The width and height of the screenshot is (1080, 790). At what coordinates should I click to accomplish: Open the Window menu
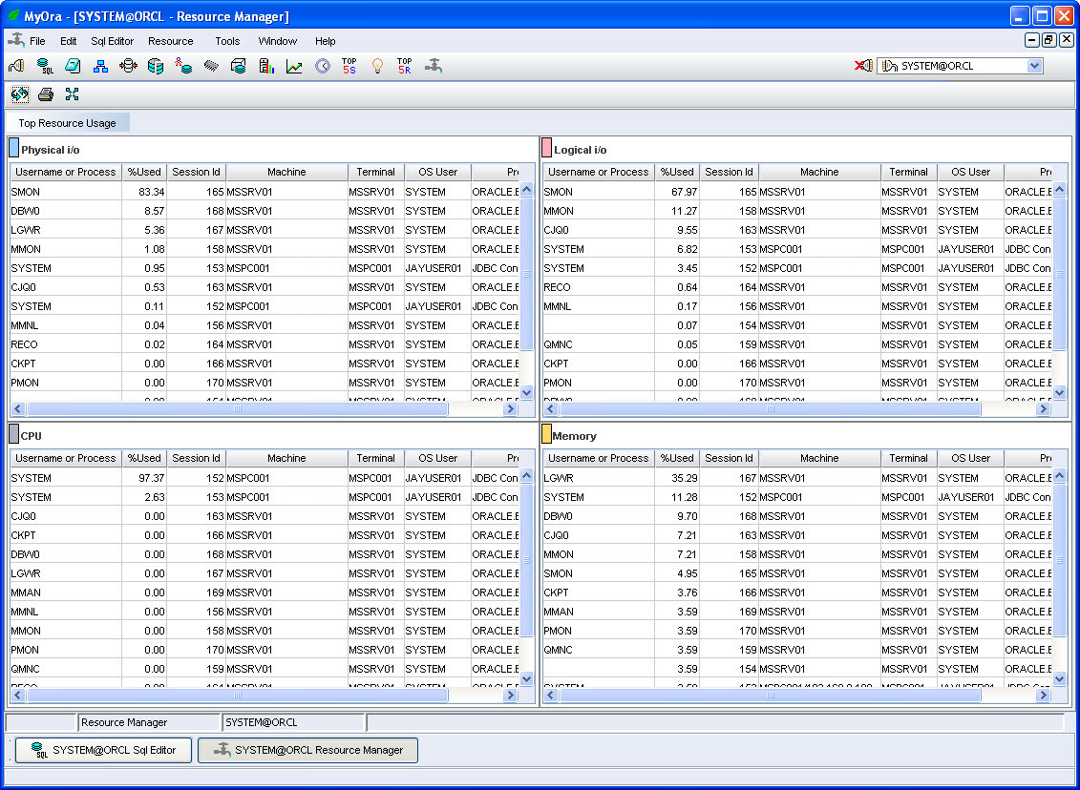tap(278, 41)
